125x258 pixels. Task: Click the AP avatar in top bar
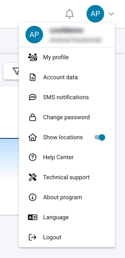(95, 14)
